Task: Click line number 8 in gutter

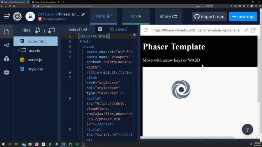Action: pyautogui.click(x=70, y=98)
